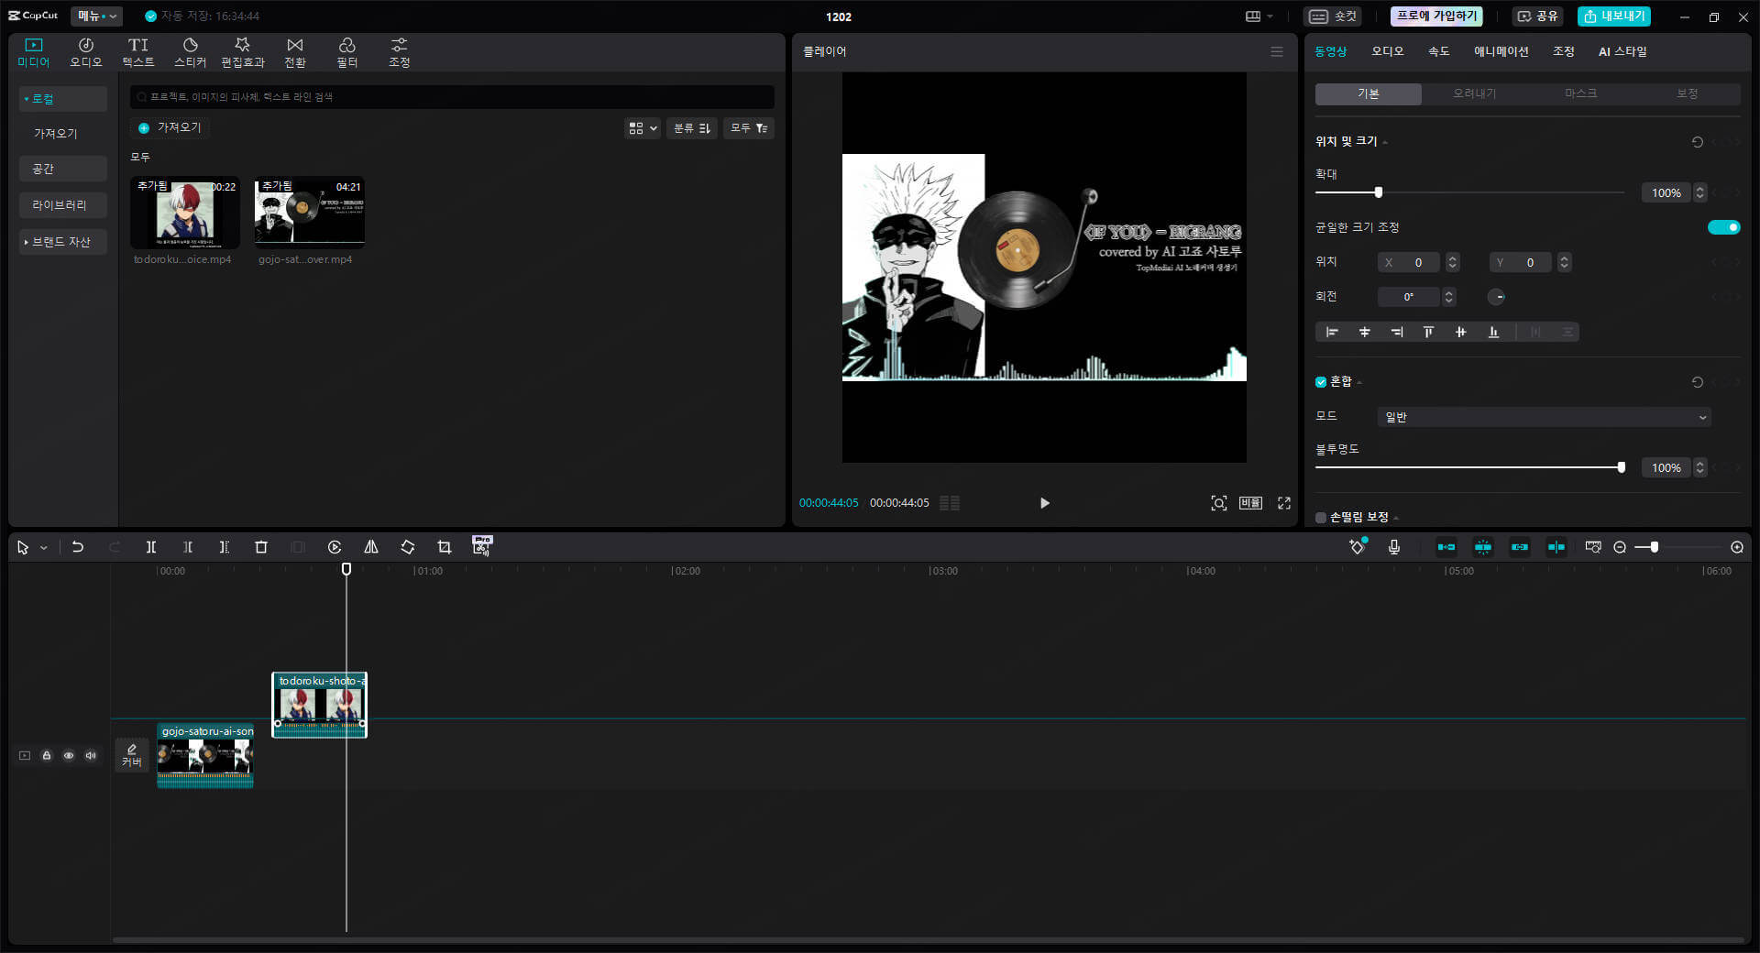The height and width of the screenshot is (953, 1760).
Task: Open the 전환 (transitions) panel
Action: 295,52
